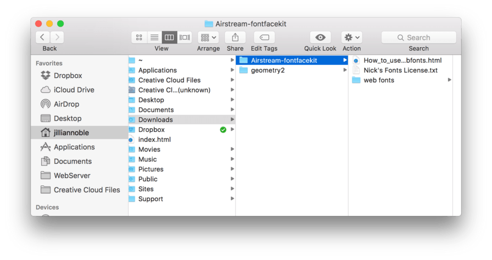This screenshot has width=492, height=260.
Task: Switch to list view
Action: [x=154, y=37]
